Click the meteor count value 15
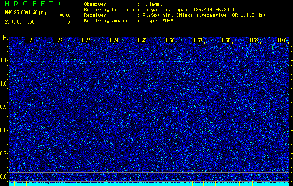Viewport: 293px width, 186px height. point(68,21)
